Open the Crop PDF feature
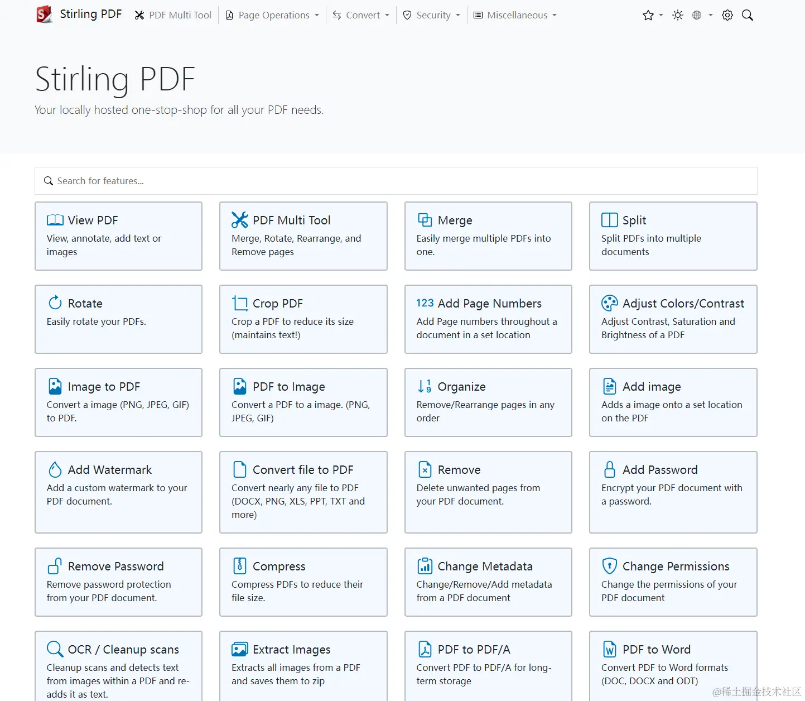 click(303, 319)
